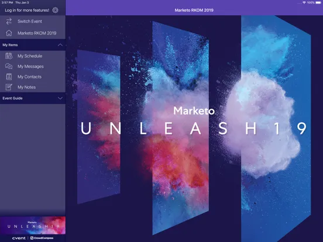Tap the Cvent logo in sidebar footer

[19, 238]
